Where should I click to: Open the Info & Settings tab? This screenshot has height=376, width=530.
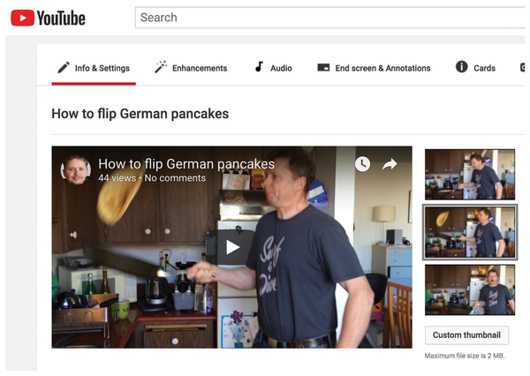click(x=94, y=68)
